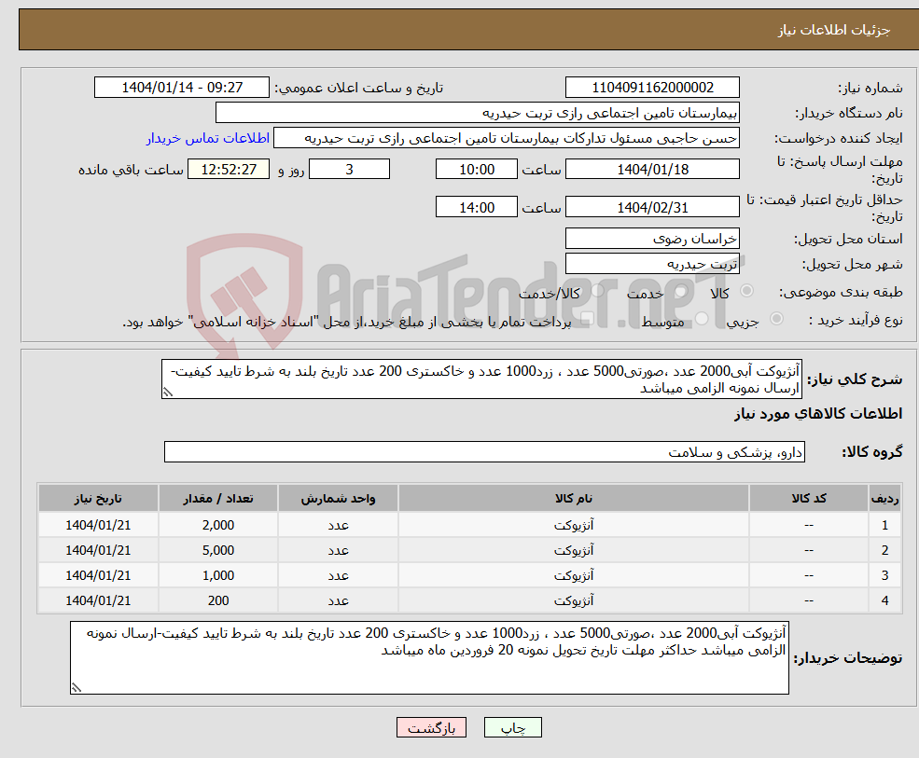
Task: Click the general need description text area
Action: (481, 379)
